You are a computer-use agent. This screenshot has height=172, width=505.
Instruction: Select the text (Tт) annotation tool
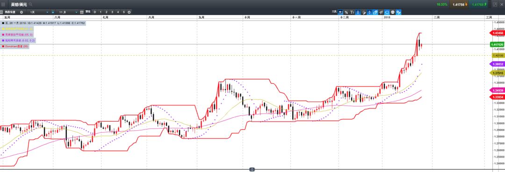click(x=352, y=12)
